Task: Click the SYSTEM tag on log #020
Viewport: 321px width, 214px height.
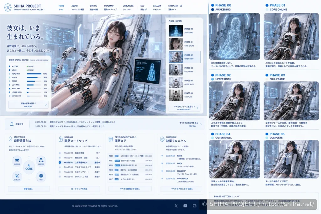Action: click(x=117, y=165)
